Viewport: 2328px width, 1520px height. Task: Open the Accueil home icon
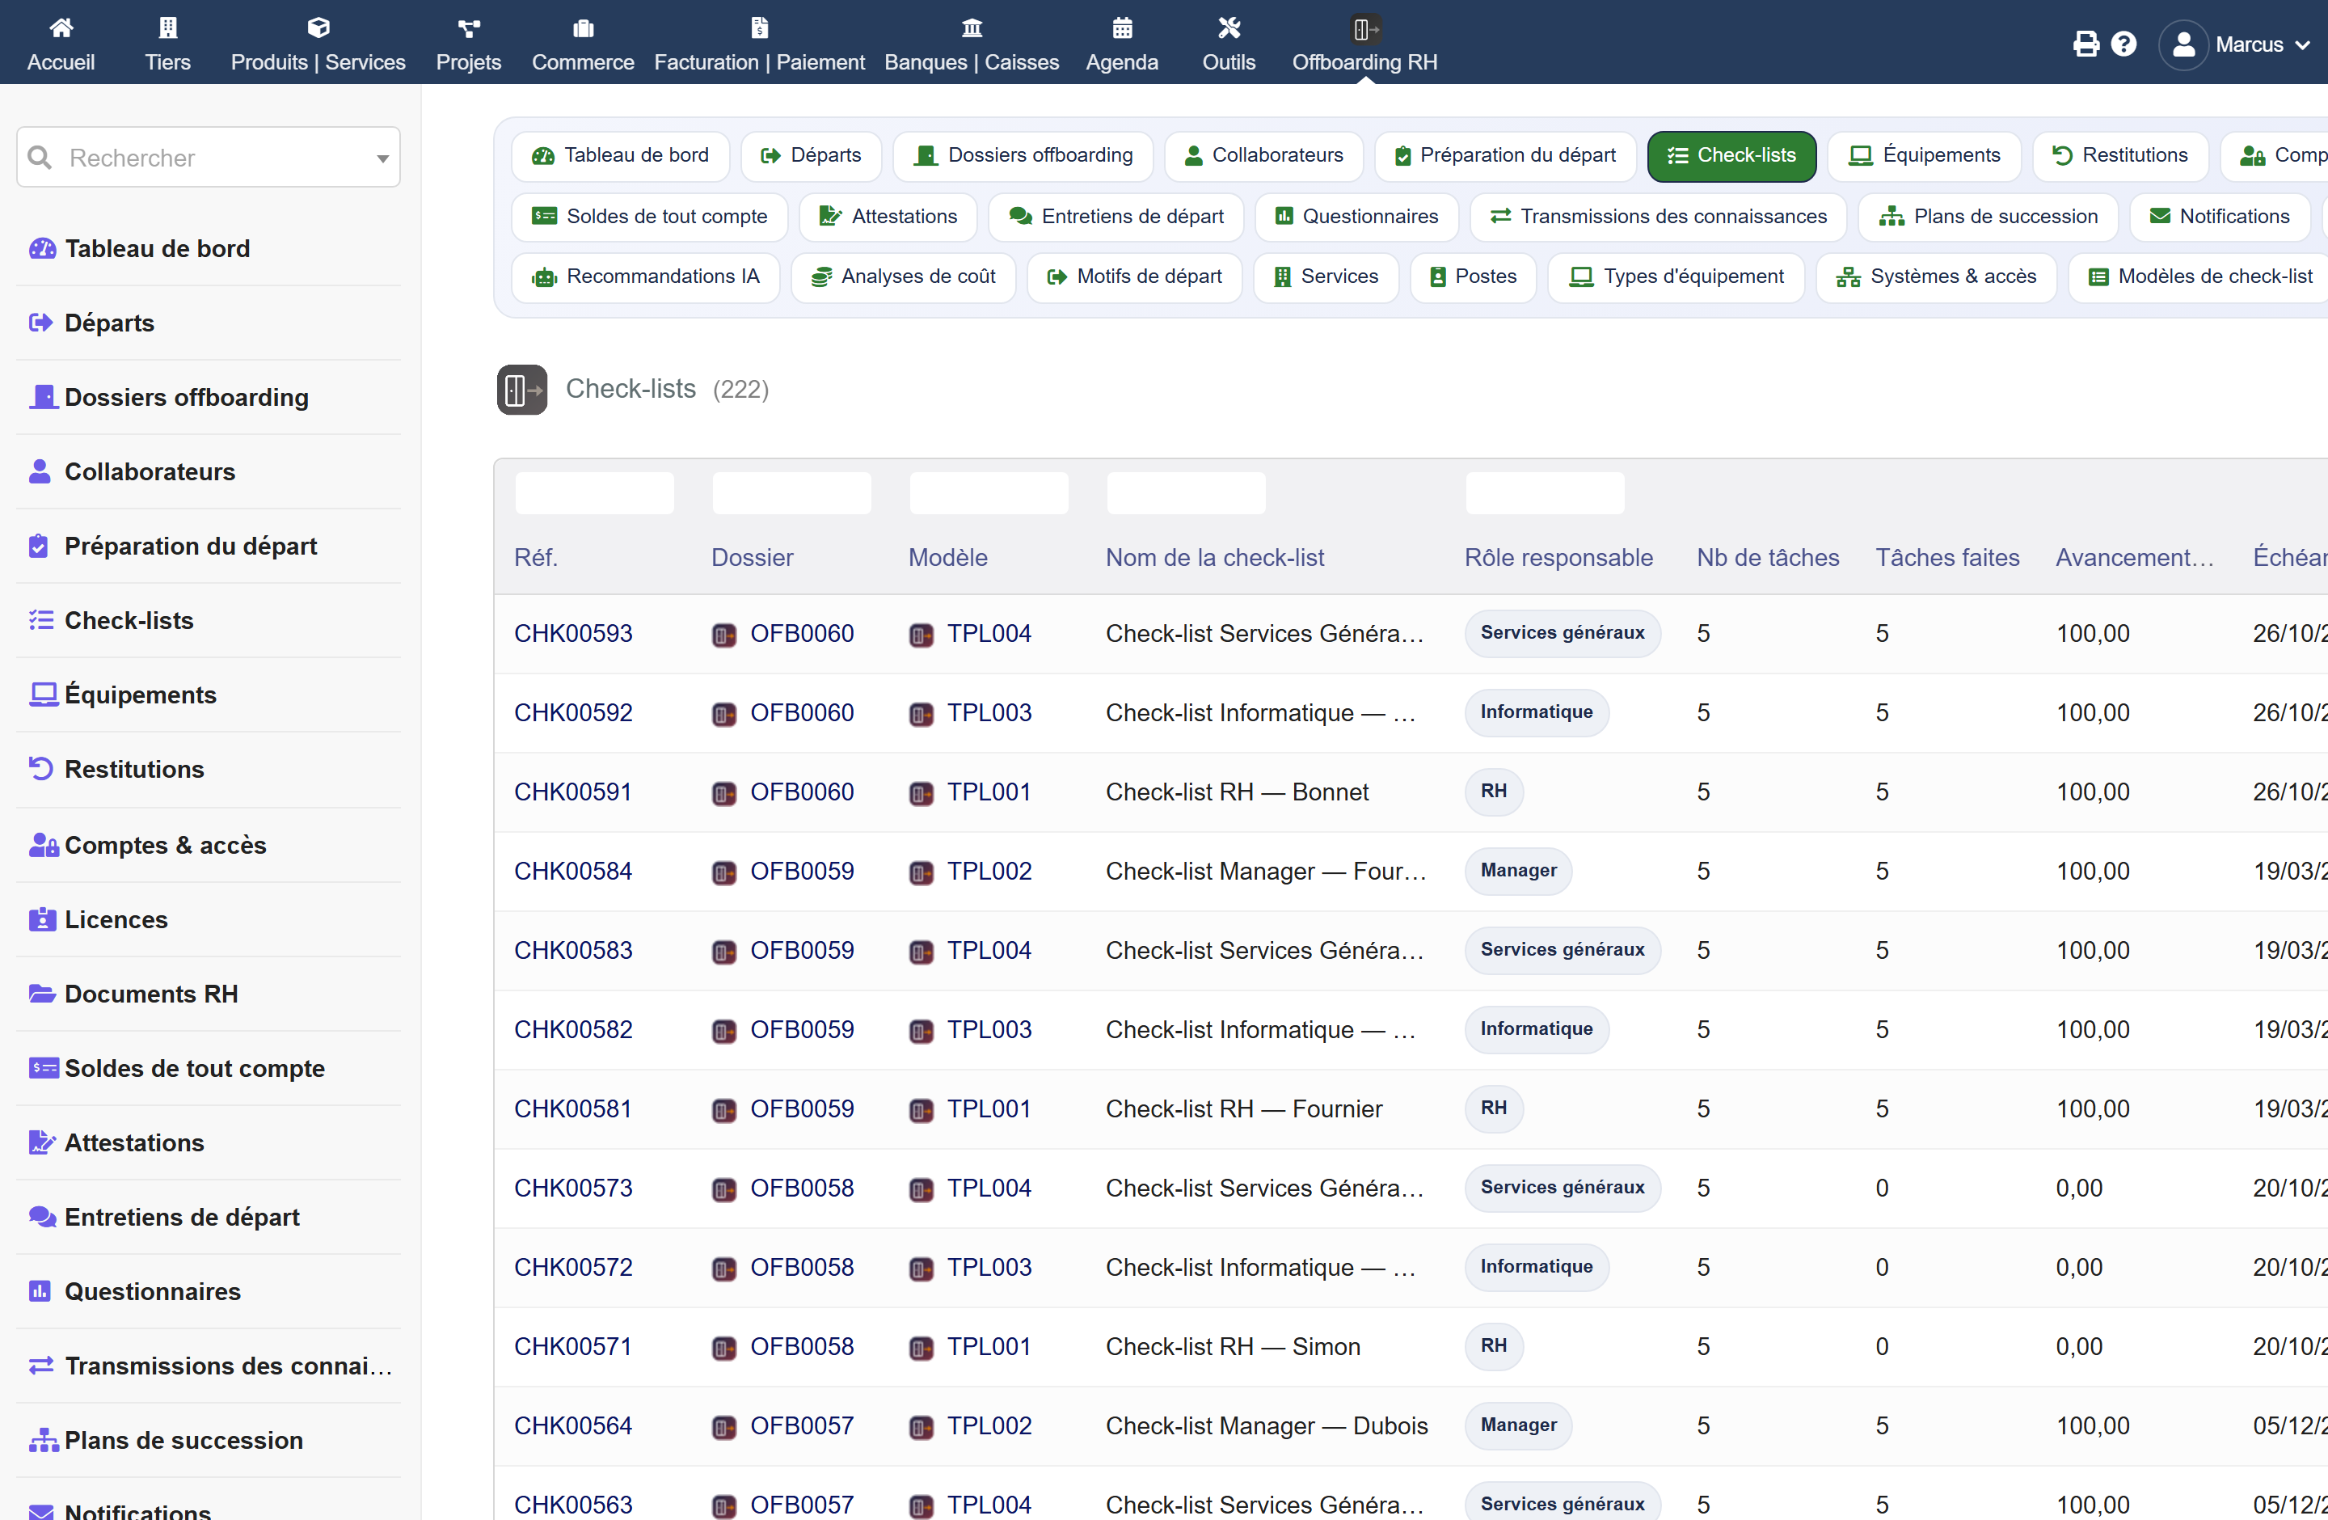pyautogui.click(x=61, y=27)
